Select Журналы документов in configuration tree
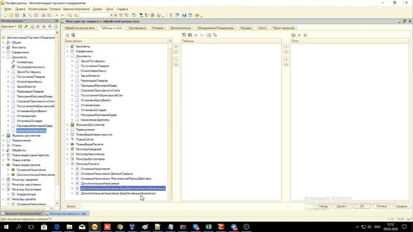The image size is (413, 232). click(x=26, y=136)
